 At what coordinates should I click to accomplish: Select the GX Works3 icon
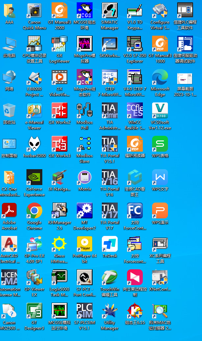60,144
